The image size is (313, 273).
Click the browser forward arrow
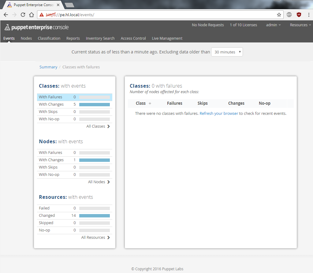pyautogui.click(x=14, y=15)
